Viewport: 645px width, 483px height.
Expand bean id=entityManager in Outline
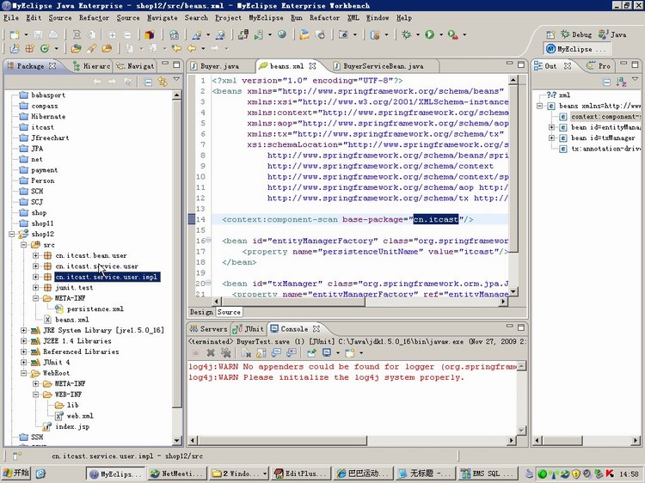[x=551, y=127]
